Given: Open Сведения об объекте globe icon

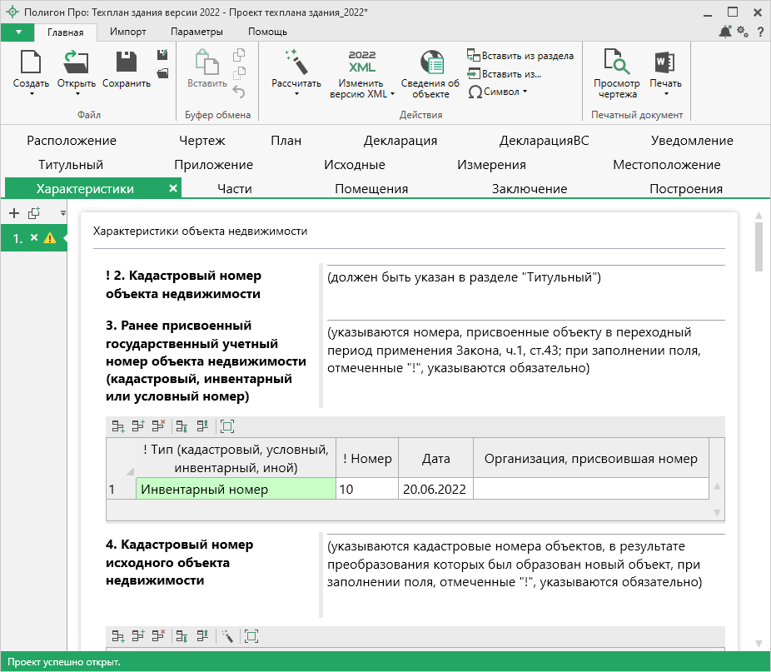Looking at the screenshot, I should click(430, 63).
